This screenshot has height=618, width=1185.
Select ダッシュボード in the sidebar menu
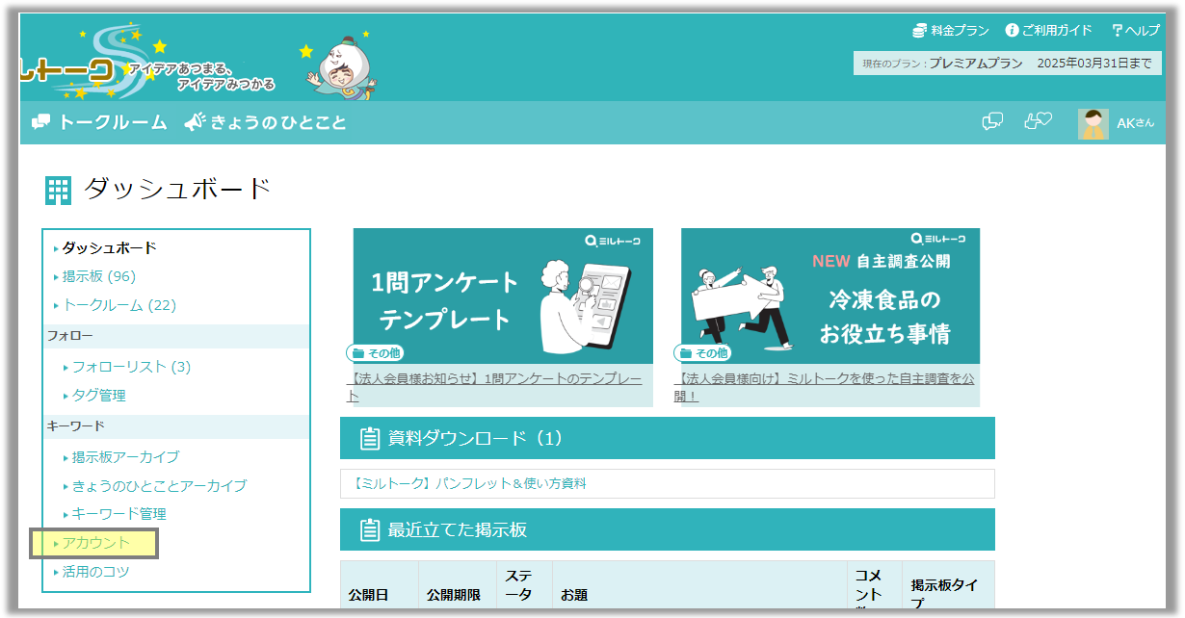[x=109, y=247]
